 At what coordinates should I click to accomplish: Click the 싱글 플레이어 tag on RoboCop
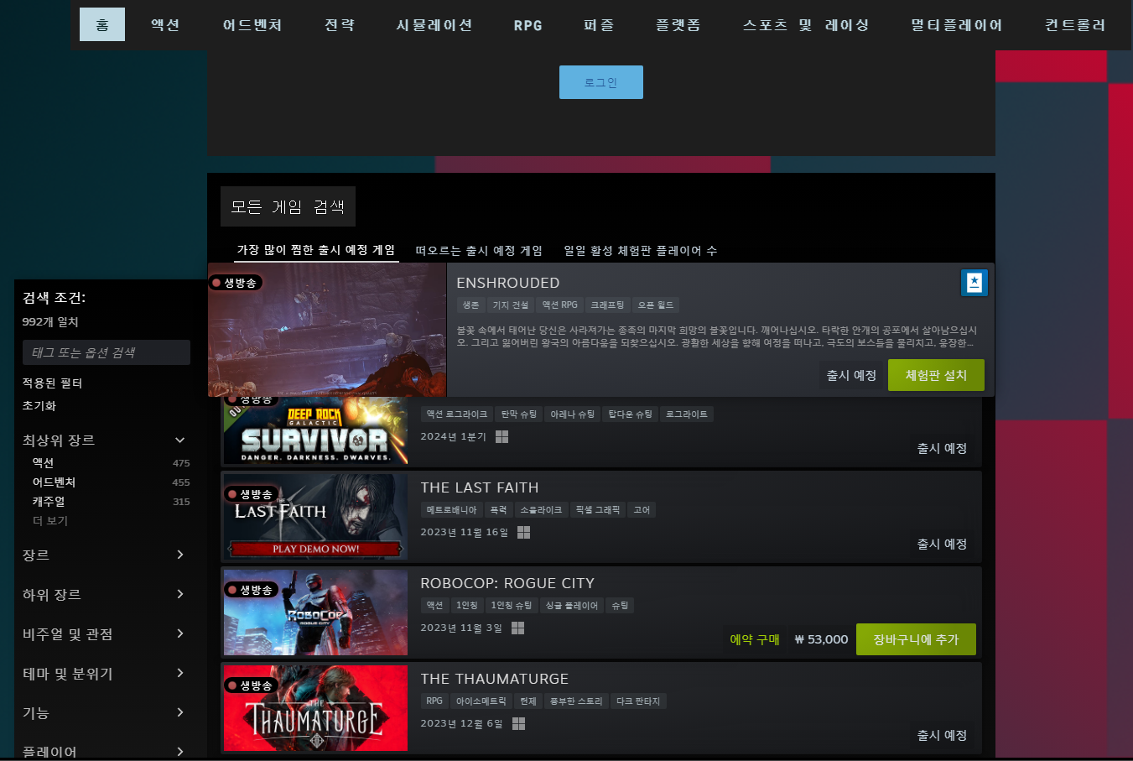[x=572, y=606]
